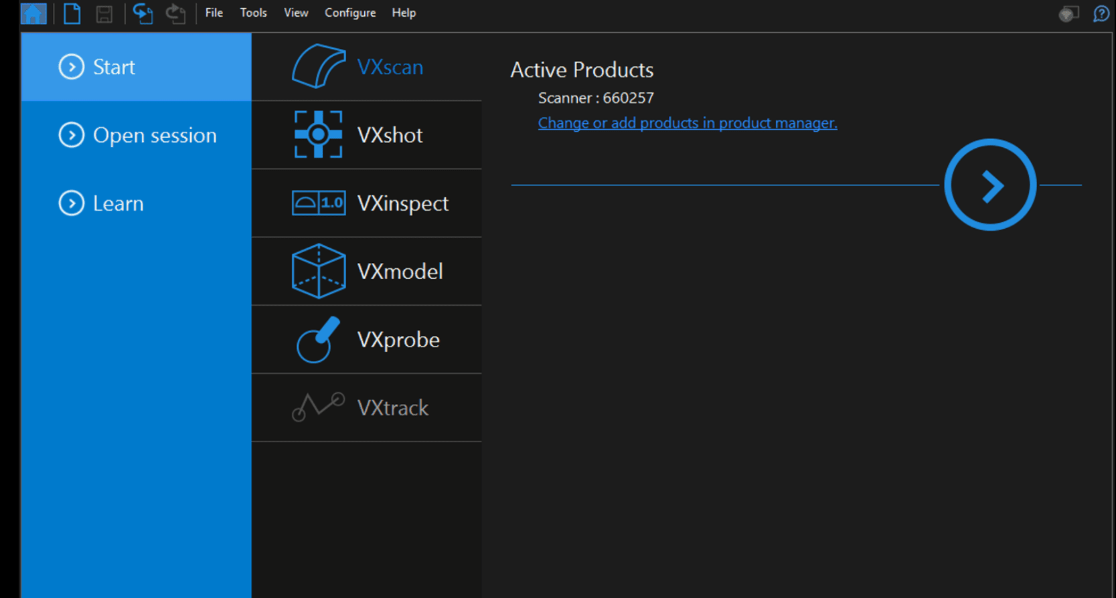Click the VXinspect gauge icon
Viewport: 1116px width, 598px height.
click(x=319, y=203)
